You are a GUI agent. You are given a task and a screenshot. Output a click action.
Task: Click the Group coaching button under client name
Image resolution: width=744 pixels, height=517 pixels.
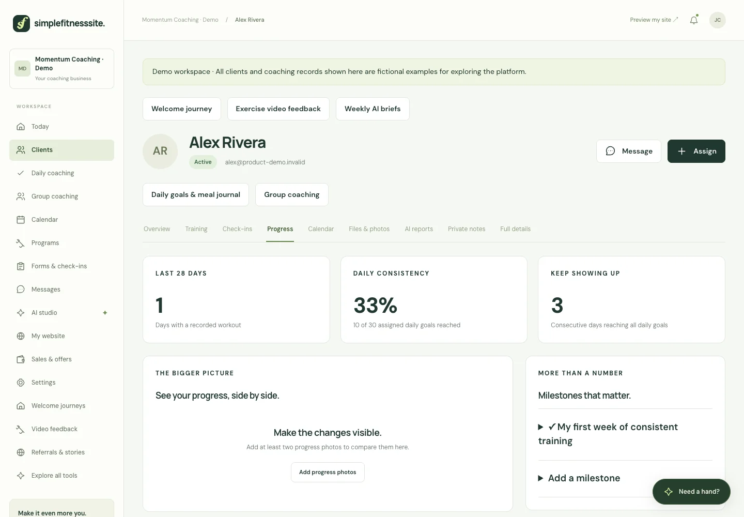tap(292, 195)
